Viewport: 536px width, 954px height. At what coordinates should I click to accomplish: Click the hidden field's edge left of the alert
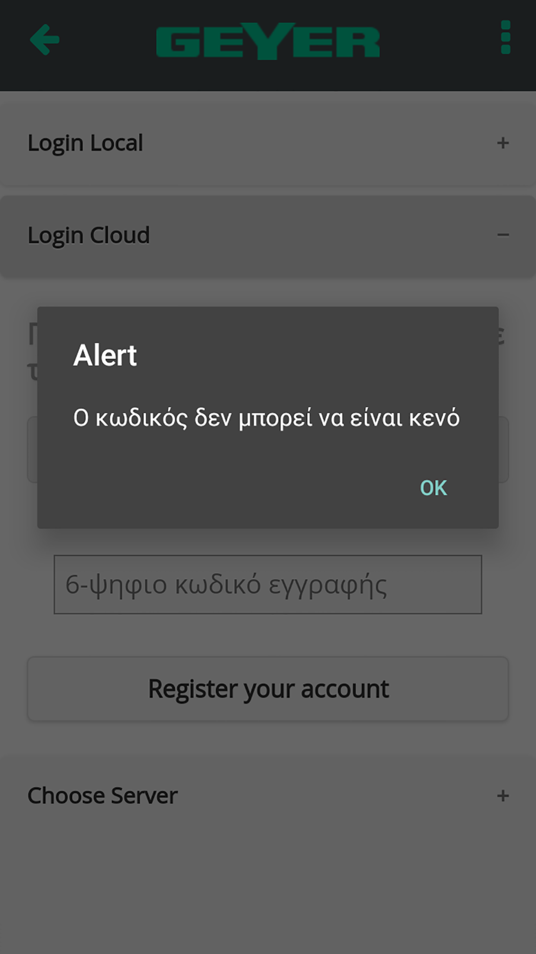(32, 450)
